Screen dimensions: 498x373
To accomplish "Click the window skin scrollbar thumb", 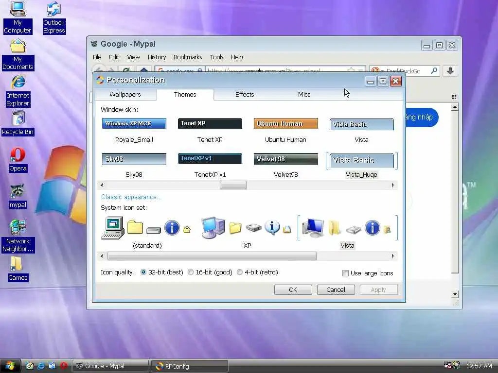I will [233, 185].
